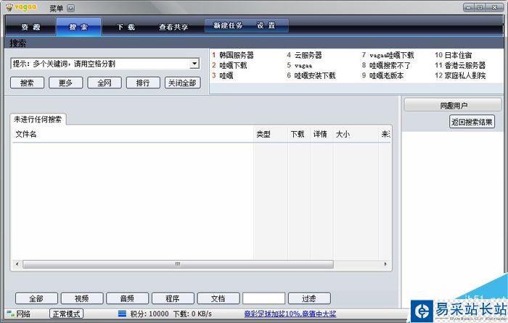Click the horizontal scrollbar right arrow

(x=385, y=264)
